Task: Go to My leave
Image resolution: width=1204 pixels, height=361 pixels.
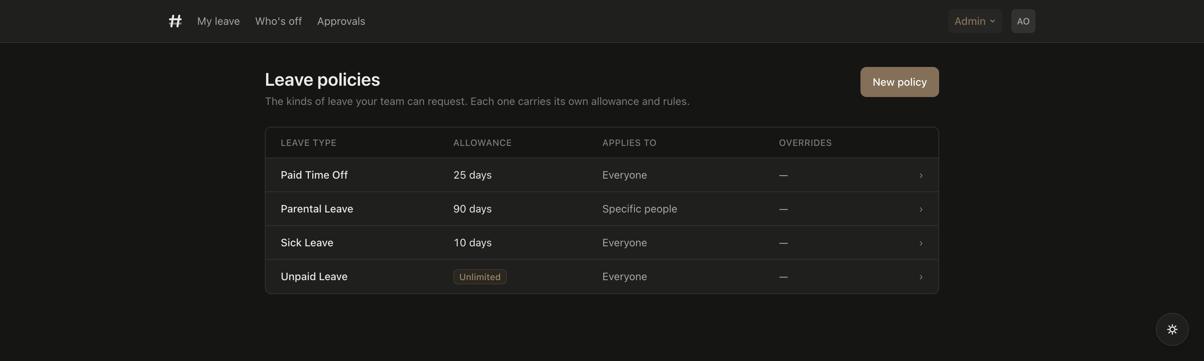Action: [x=218, y=21]
